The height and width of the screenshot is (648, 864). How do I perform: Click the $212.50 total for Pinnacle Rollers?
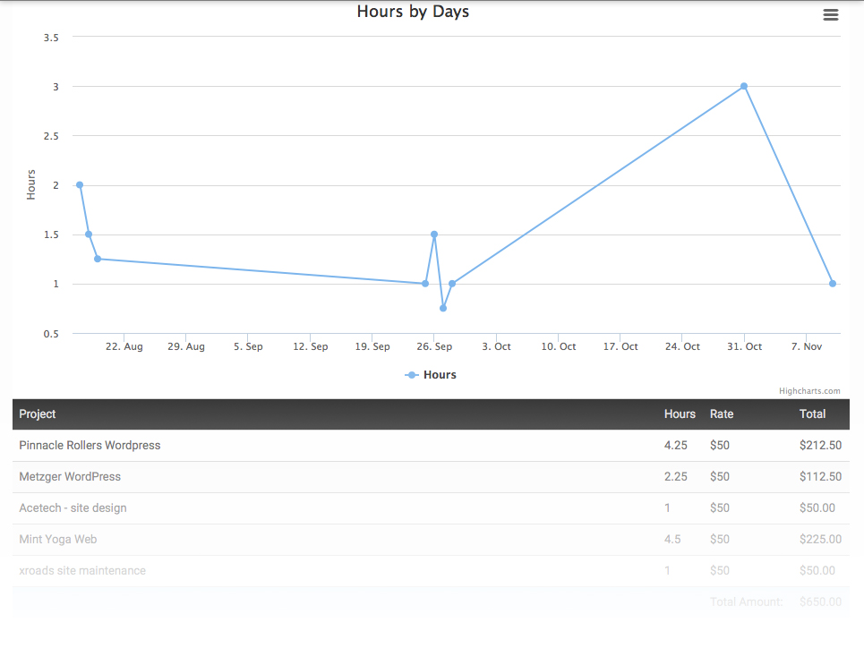(x=820, y=446)
